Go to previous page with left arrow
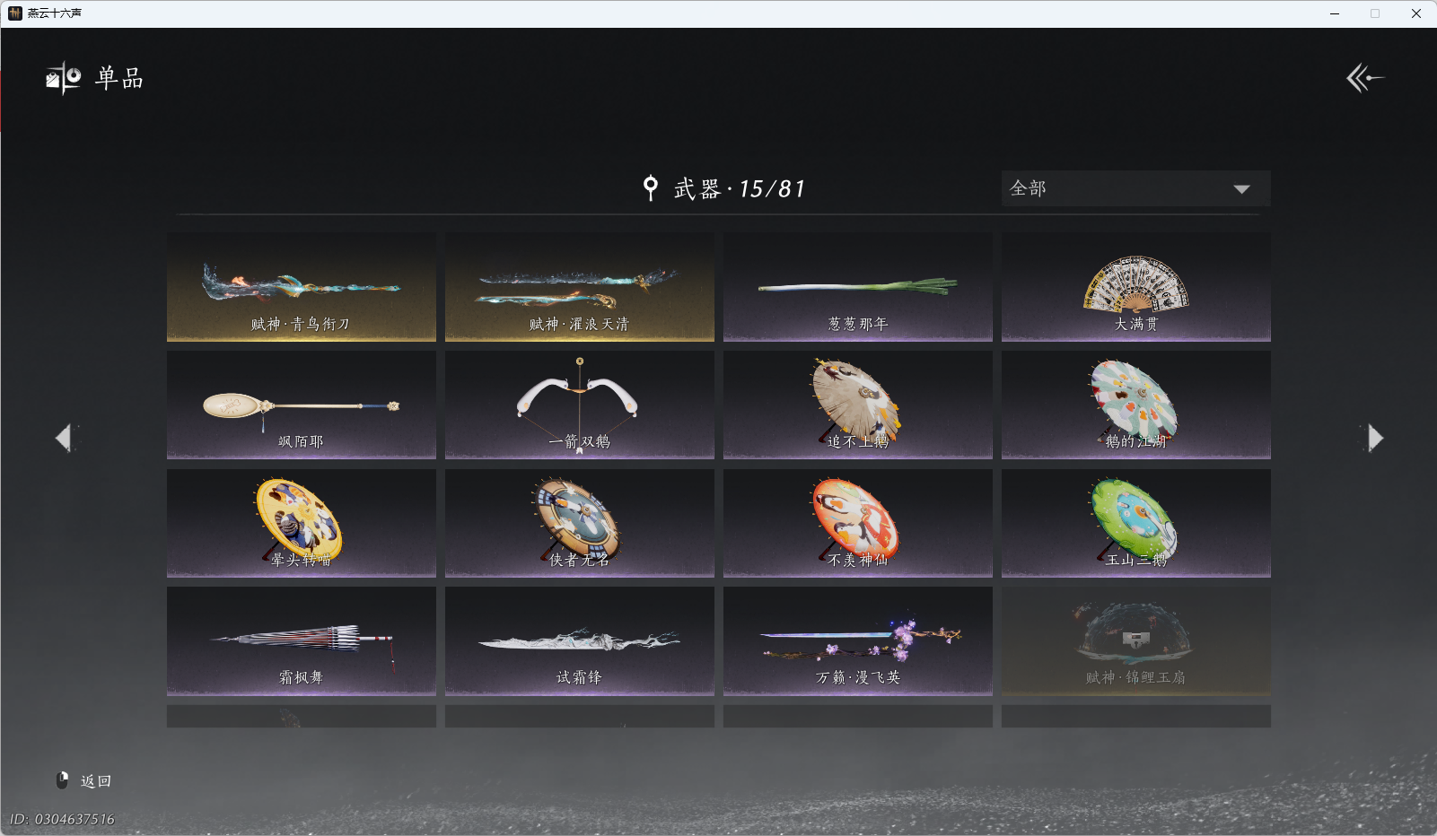Image resolution: width=1437 pixels, height=836 pixels. (x=65, y=438)
